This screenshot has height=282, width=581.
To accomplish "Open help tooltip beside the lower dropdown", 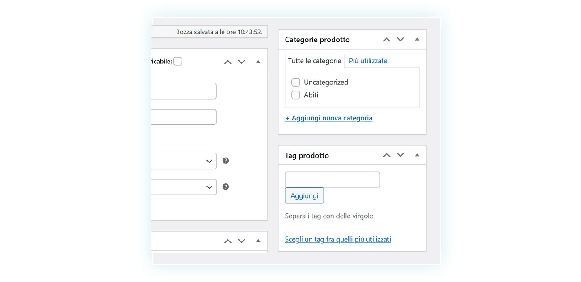I will [x=226, y=187].
